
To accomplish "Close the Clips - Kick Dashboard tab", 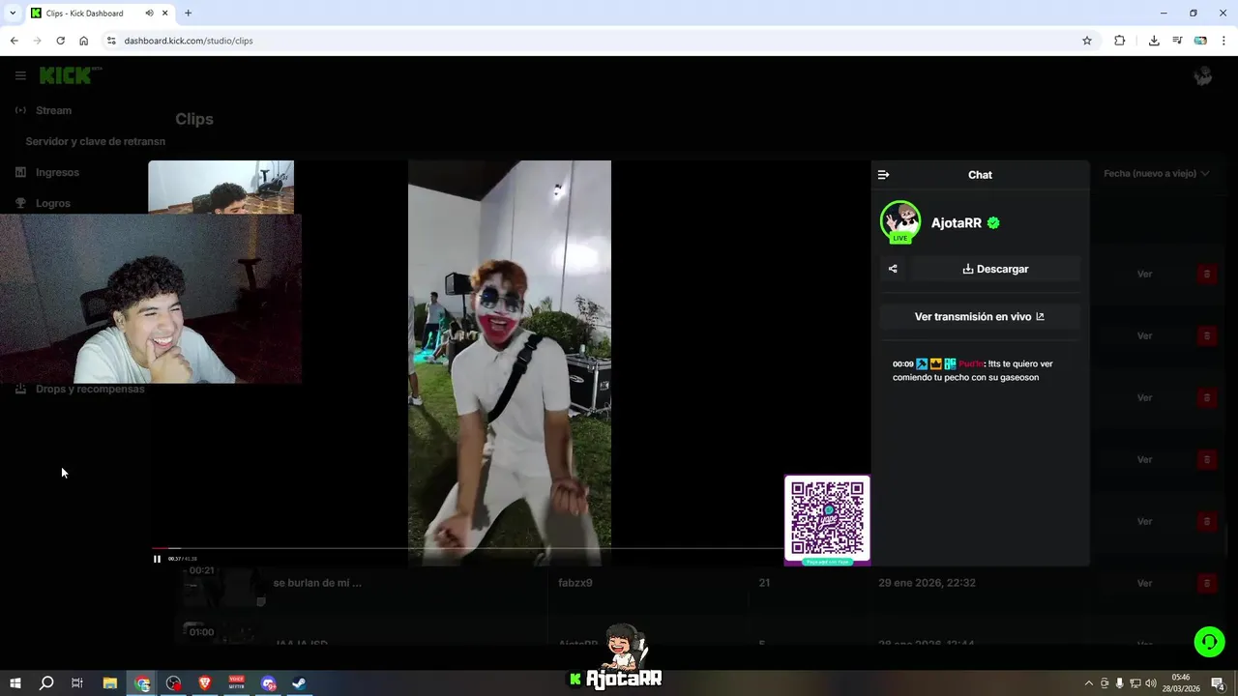I will (x=165, y=14).
